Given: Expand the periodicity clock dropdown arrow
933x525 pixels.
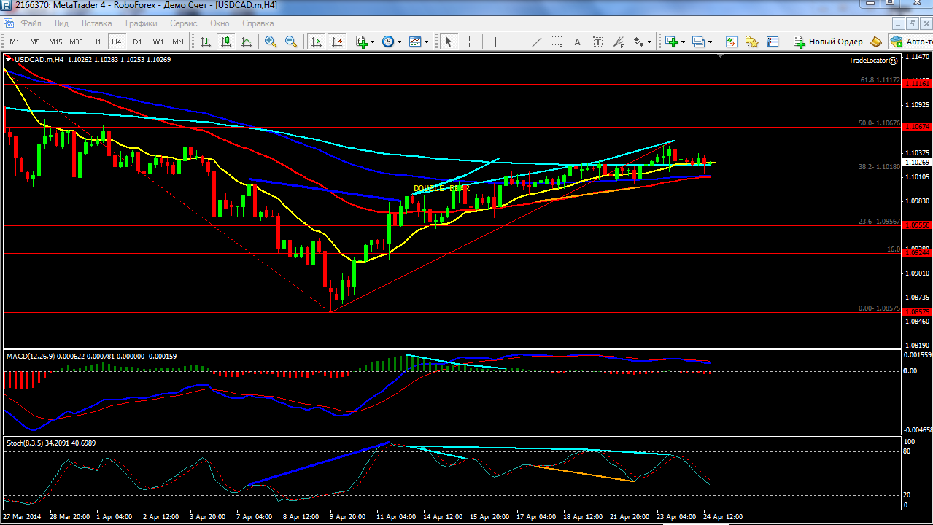Looking at the screenshot, I should point(398,42).
